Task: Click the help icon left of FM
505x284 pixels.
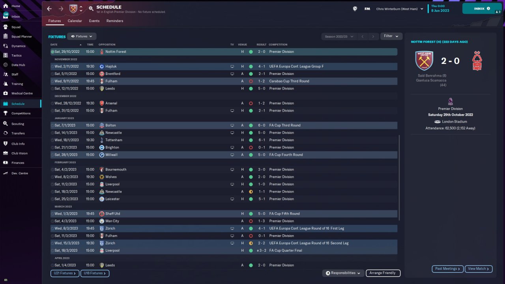Action: [355, 9]
